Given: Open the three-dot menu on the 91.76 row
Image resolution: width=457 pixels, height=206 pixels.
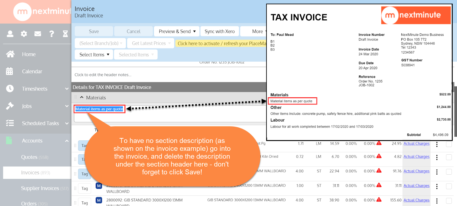Looking at the screenshot, I should (437, 172).
